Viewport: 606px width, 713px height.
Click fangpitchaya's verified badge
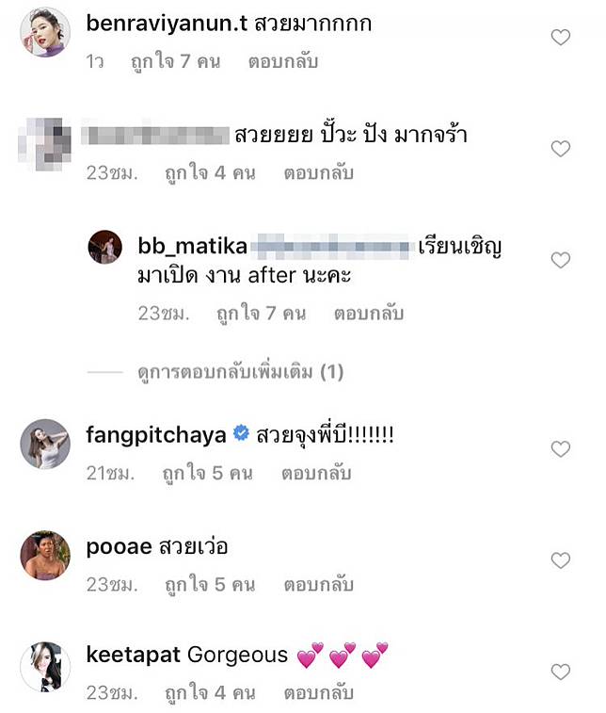[x=241, y=434]
